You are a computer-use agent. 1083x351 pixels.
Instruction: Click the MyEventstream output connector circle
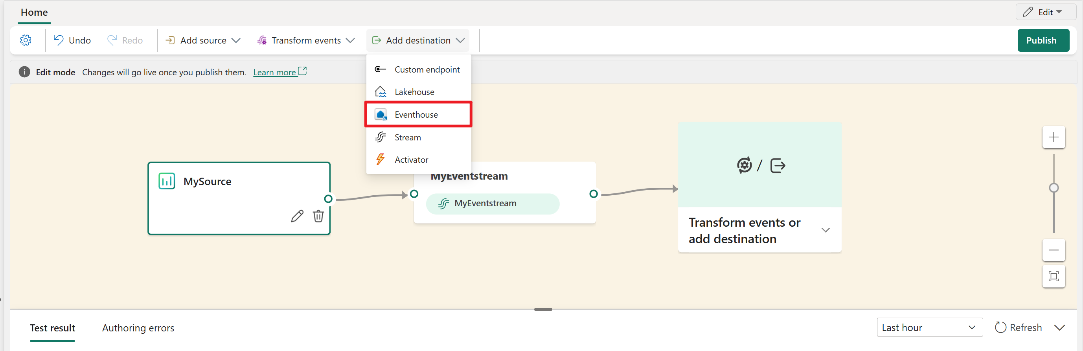click(594, 194)
